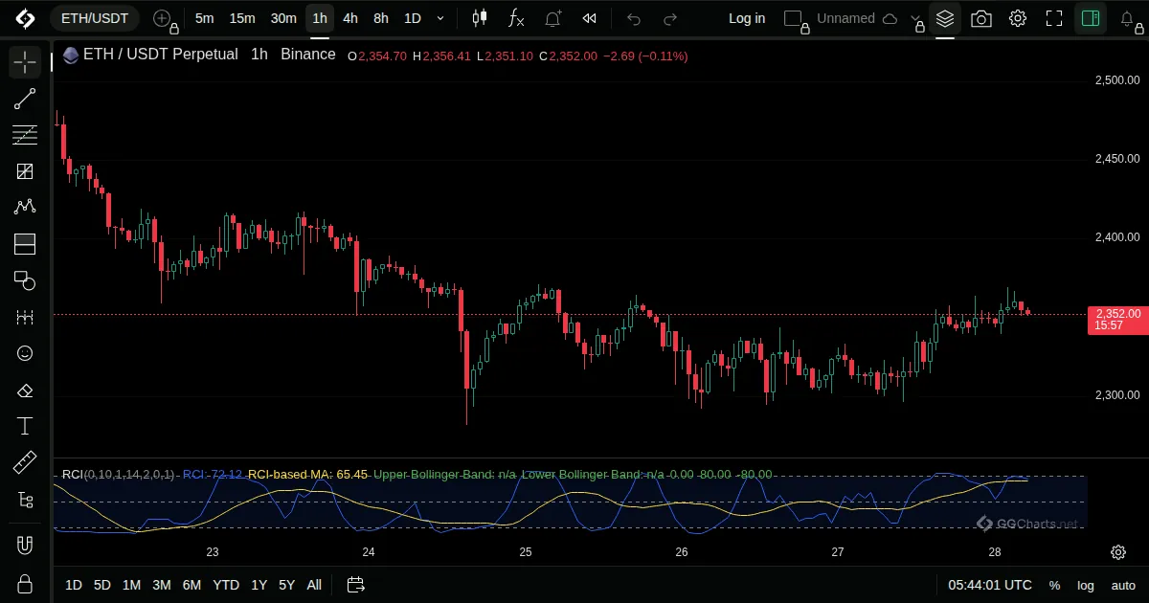
Task: Open the object tree tool
Action: (x=25, y=500)
